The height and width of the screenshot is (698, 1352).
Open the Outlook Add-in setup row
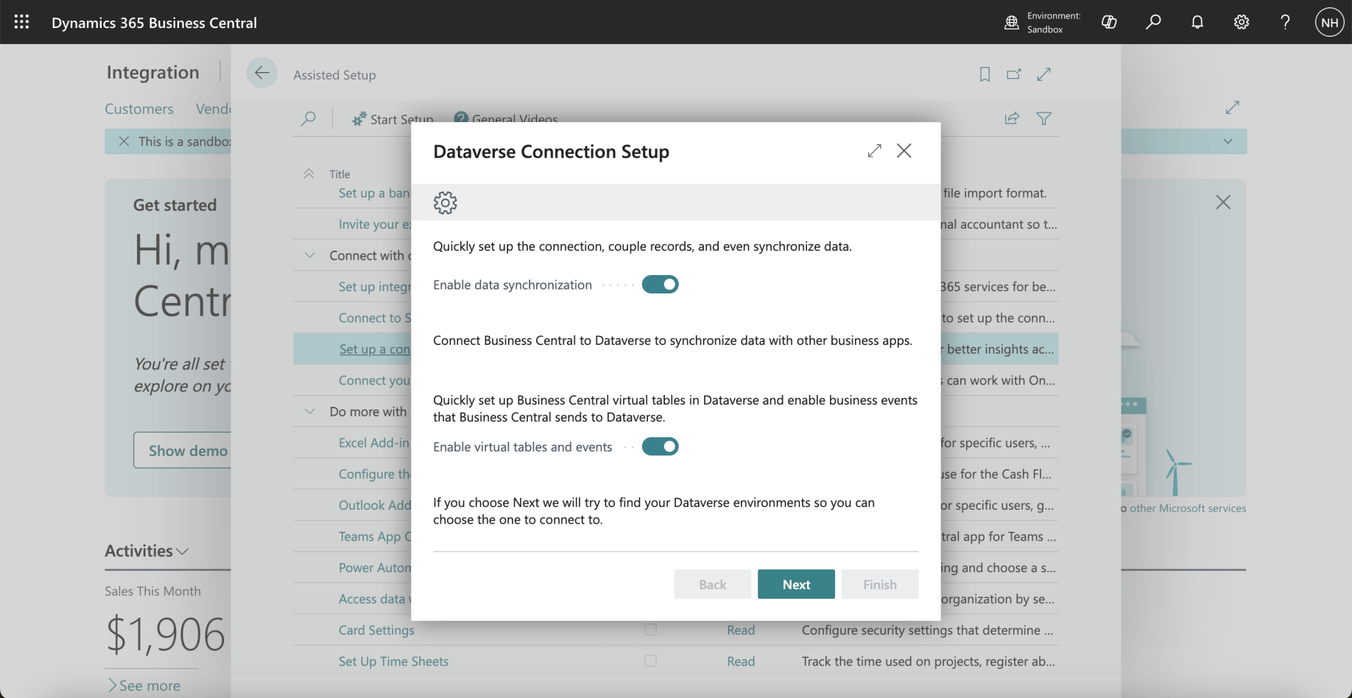(x=375, y=505)
